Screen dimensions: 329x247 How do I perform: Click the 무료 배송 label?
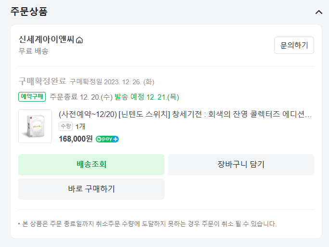point(33,51)
